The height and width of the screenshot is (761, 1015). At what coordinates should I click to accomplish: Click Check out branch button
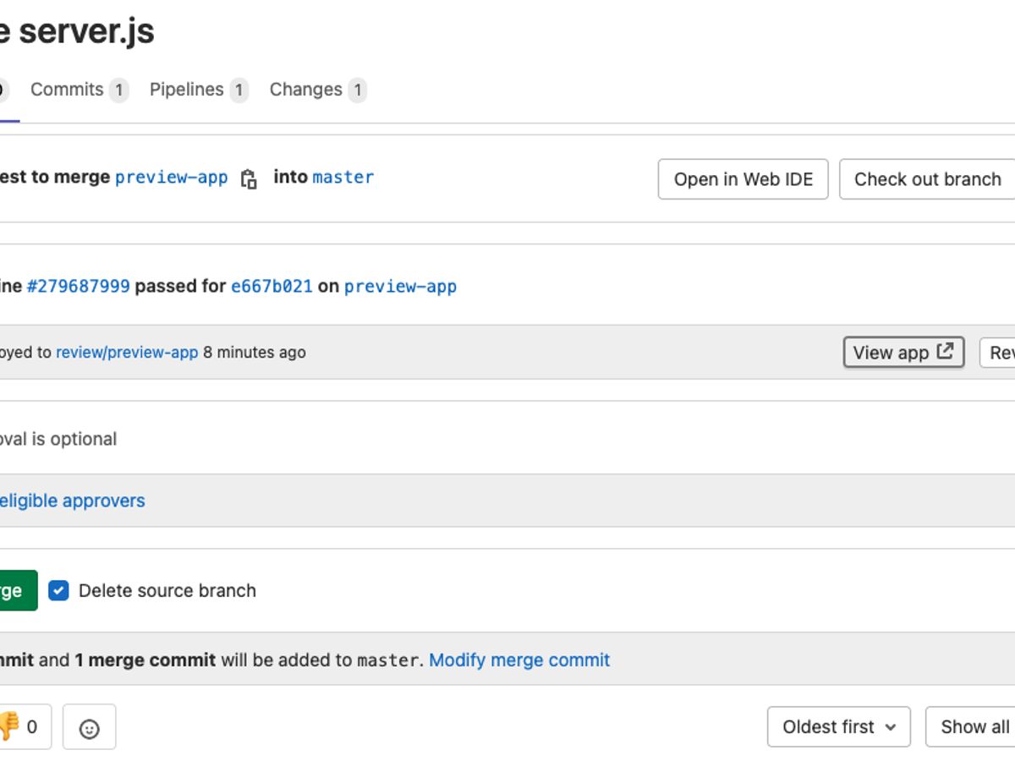click(x=927, y=179)
